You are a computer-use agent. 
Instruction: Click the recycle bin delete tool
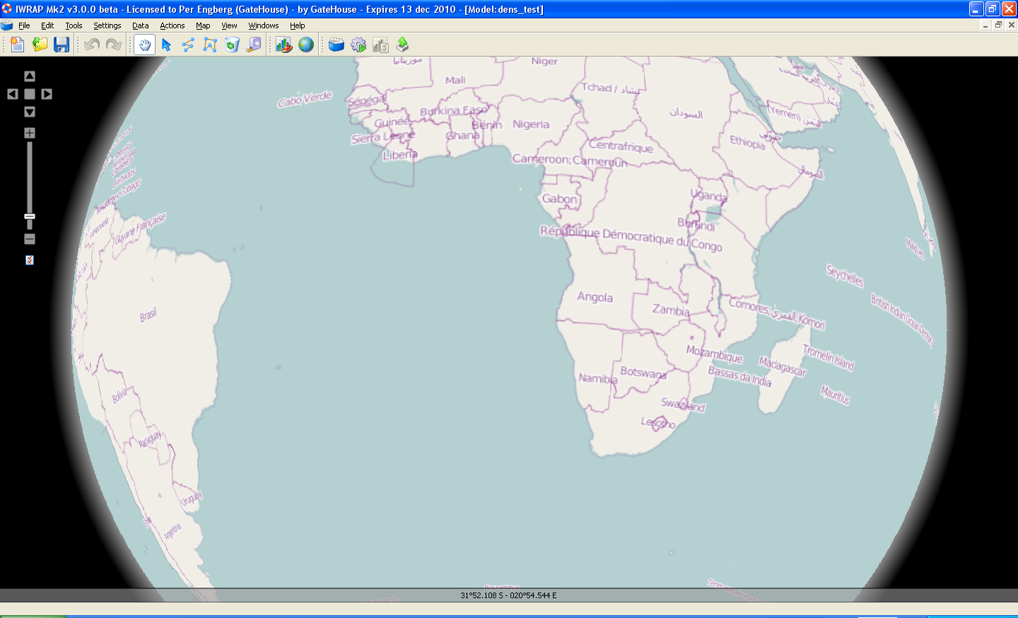point(232,45)
